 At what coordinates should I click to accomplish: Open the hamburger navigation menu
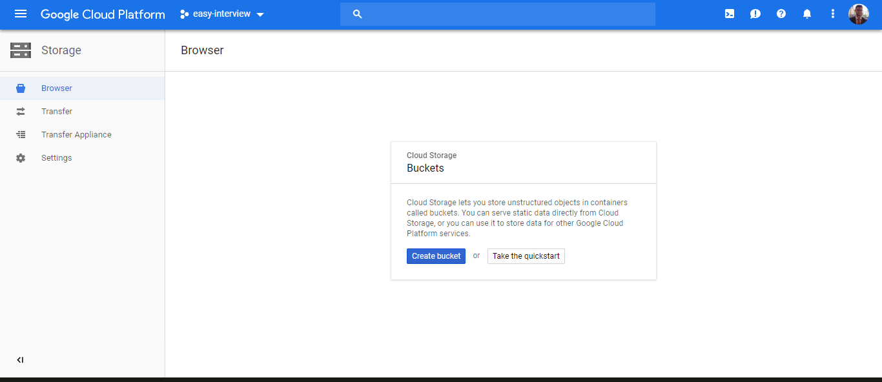21,14
